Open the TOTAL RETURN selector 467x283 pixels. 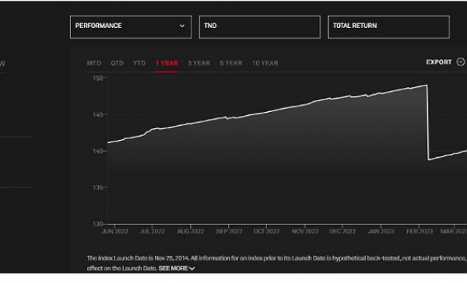point(388,27)
